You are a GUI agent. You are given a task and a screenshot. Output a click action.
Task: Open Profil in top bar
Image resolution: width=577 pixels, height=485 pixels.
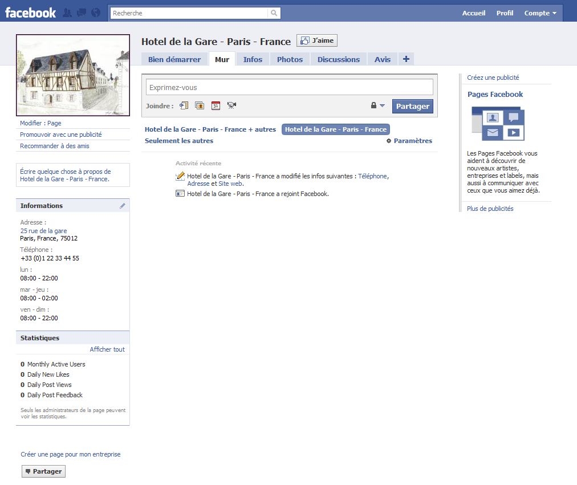505,13
